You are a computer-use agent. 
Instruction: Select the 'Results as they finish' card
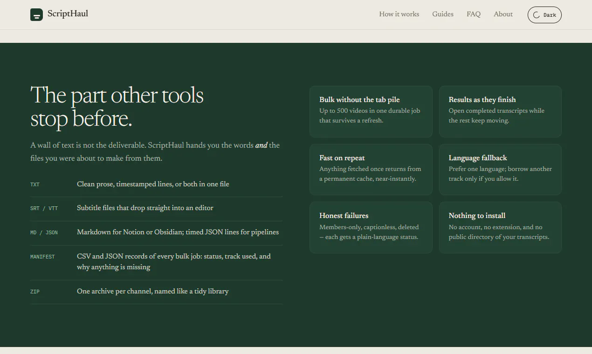pos(500,111)
